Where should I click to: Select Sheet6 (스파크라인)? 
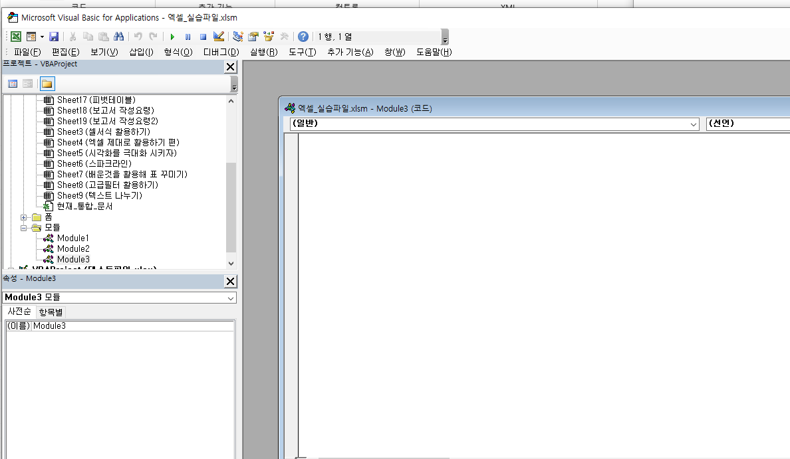tap(94, 163)
